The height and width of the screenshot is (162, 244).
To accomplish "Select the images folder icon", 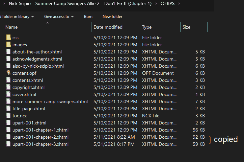I will [8, 45].
